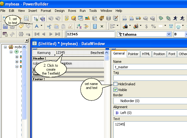Viewport: 187px width, 138px height.
Task: Open the Border NoBorder dropdown
Action: (150, 101)
